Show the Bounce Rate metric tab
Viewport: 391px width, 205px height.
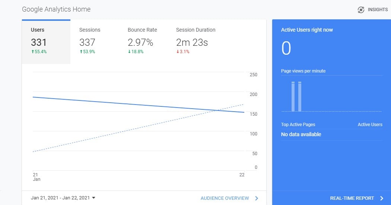tap(142, 41)
